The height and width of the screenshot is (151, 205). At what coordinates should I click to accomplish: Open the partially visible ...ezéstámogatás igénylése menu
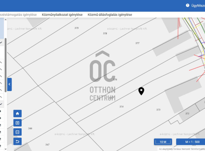tap(18, 15)
